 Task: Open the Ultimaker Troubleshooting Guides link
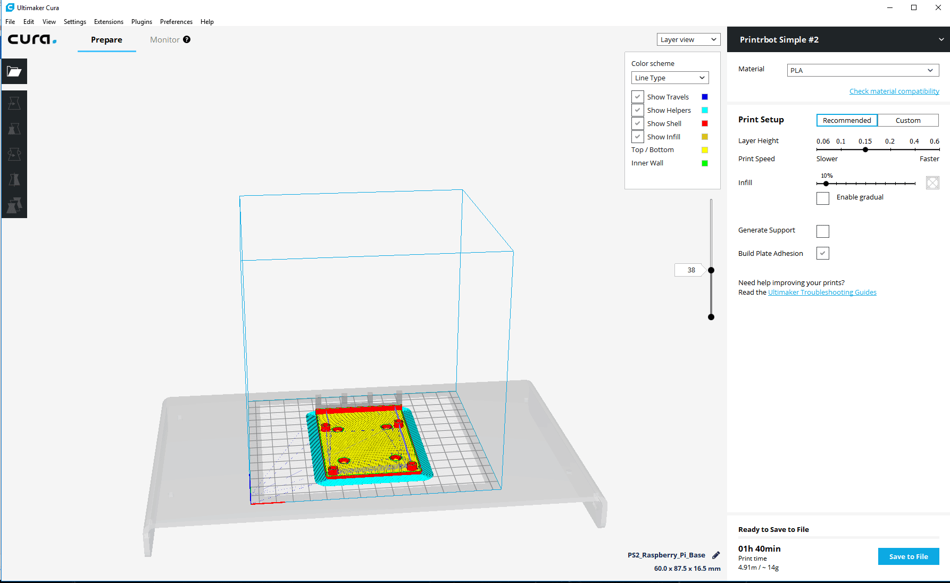click(822, 293)
